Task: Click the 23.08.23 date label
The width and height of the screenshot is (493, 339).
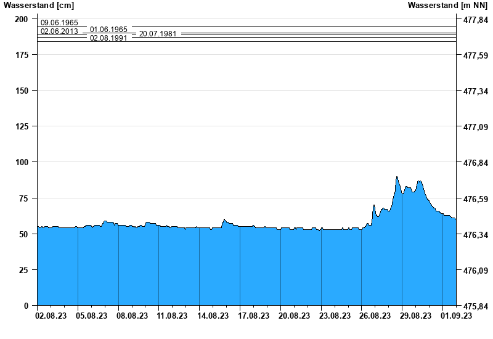Action: [335, 316]
